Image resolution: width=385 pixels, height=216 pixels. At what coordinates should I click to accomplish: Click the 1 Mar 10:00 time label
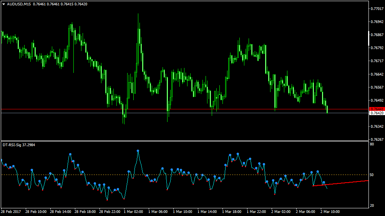[183, 211]
